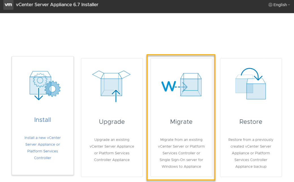Click the VMware vm logo
Image resolution: width=294 pixels, height=182 pixels.
tap(8, 5)
